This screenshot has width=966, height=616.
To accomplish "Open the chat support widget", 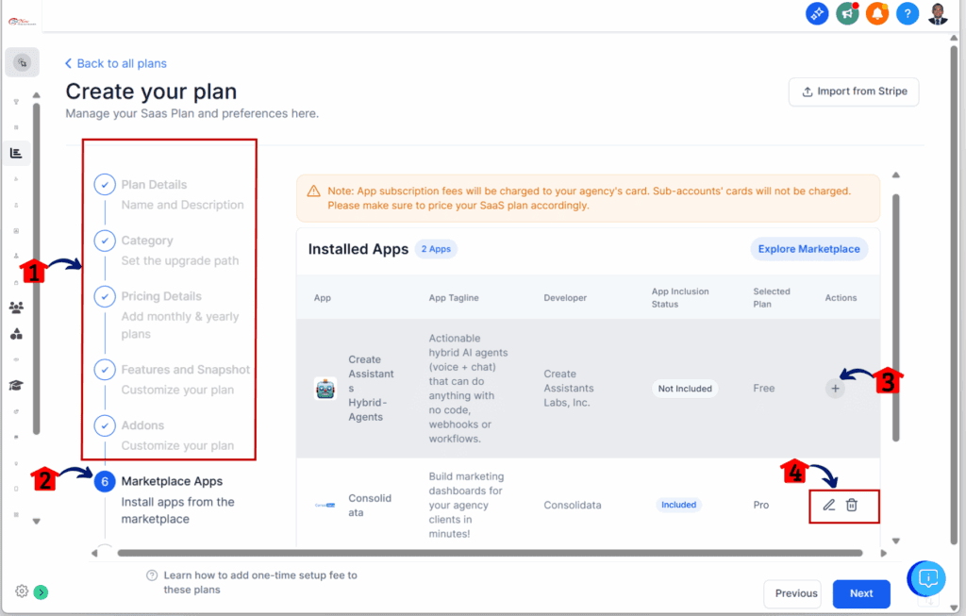I will coord(926,578).
